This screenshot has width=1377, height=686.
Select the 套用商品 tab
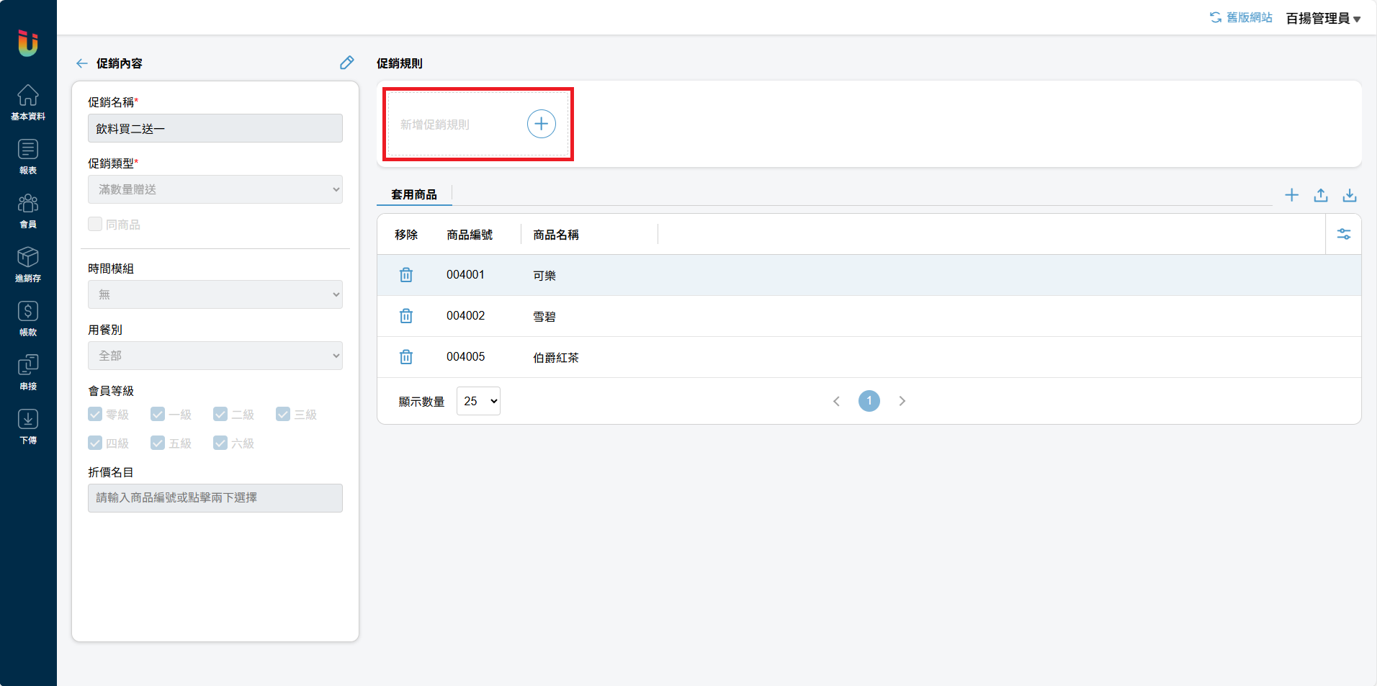[414, 194]
